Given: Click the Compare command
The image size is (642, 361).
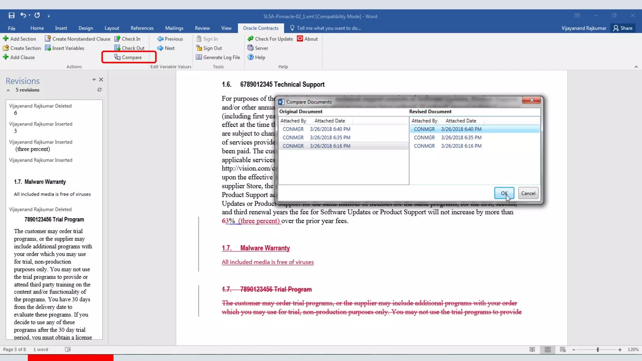Looking at the screenshot, I should [128, 57].
